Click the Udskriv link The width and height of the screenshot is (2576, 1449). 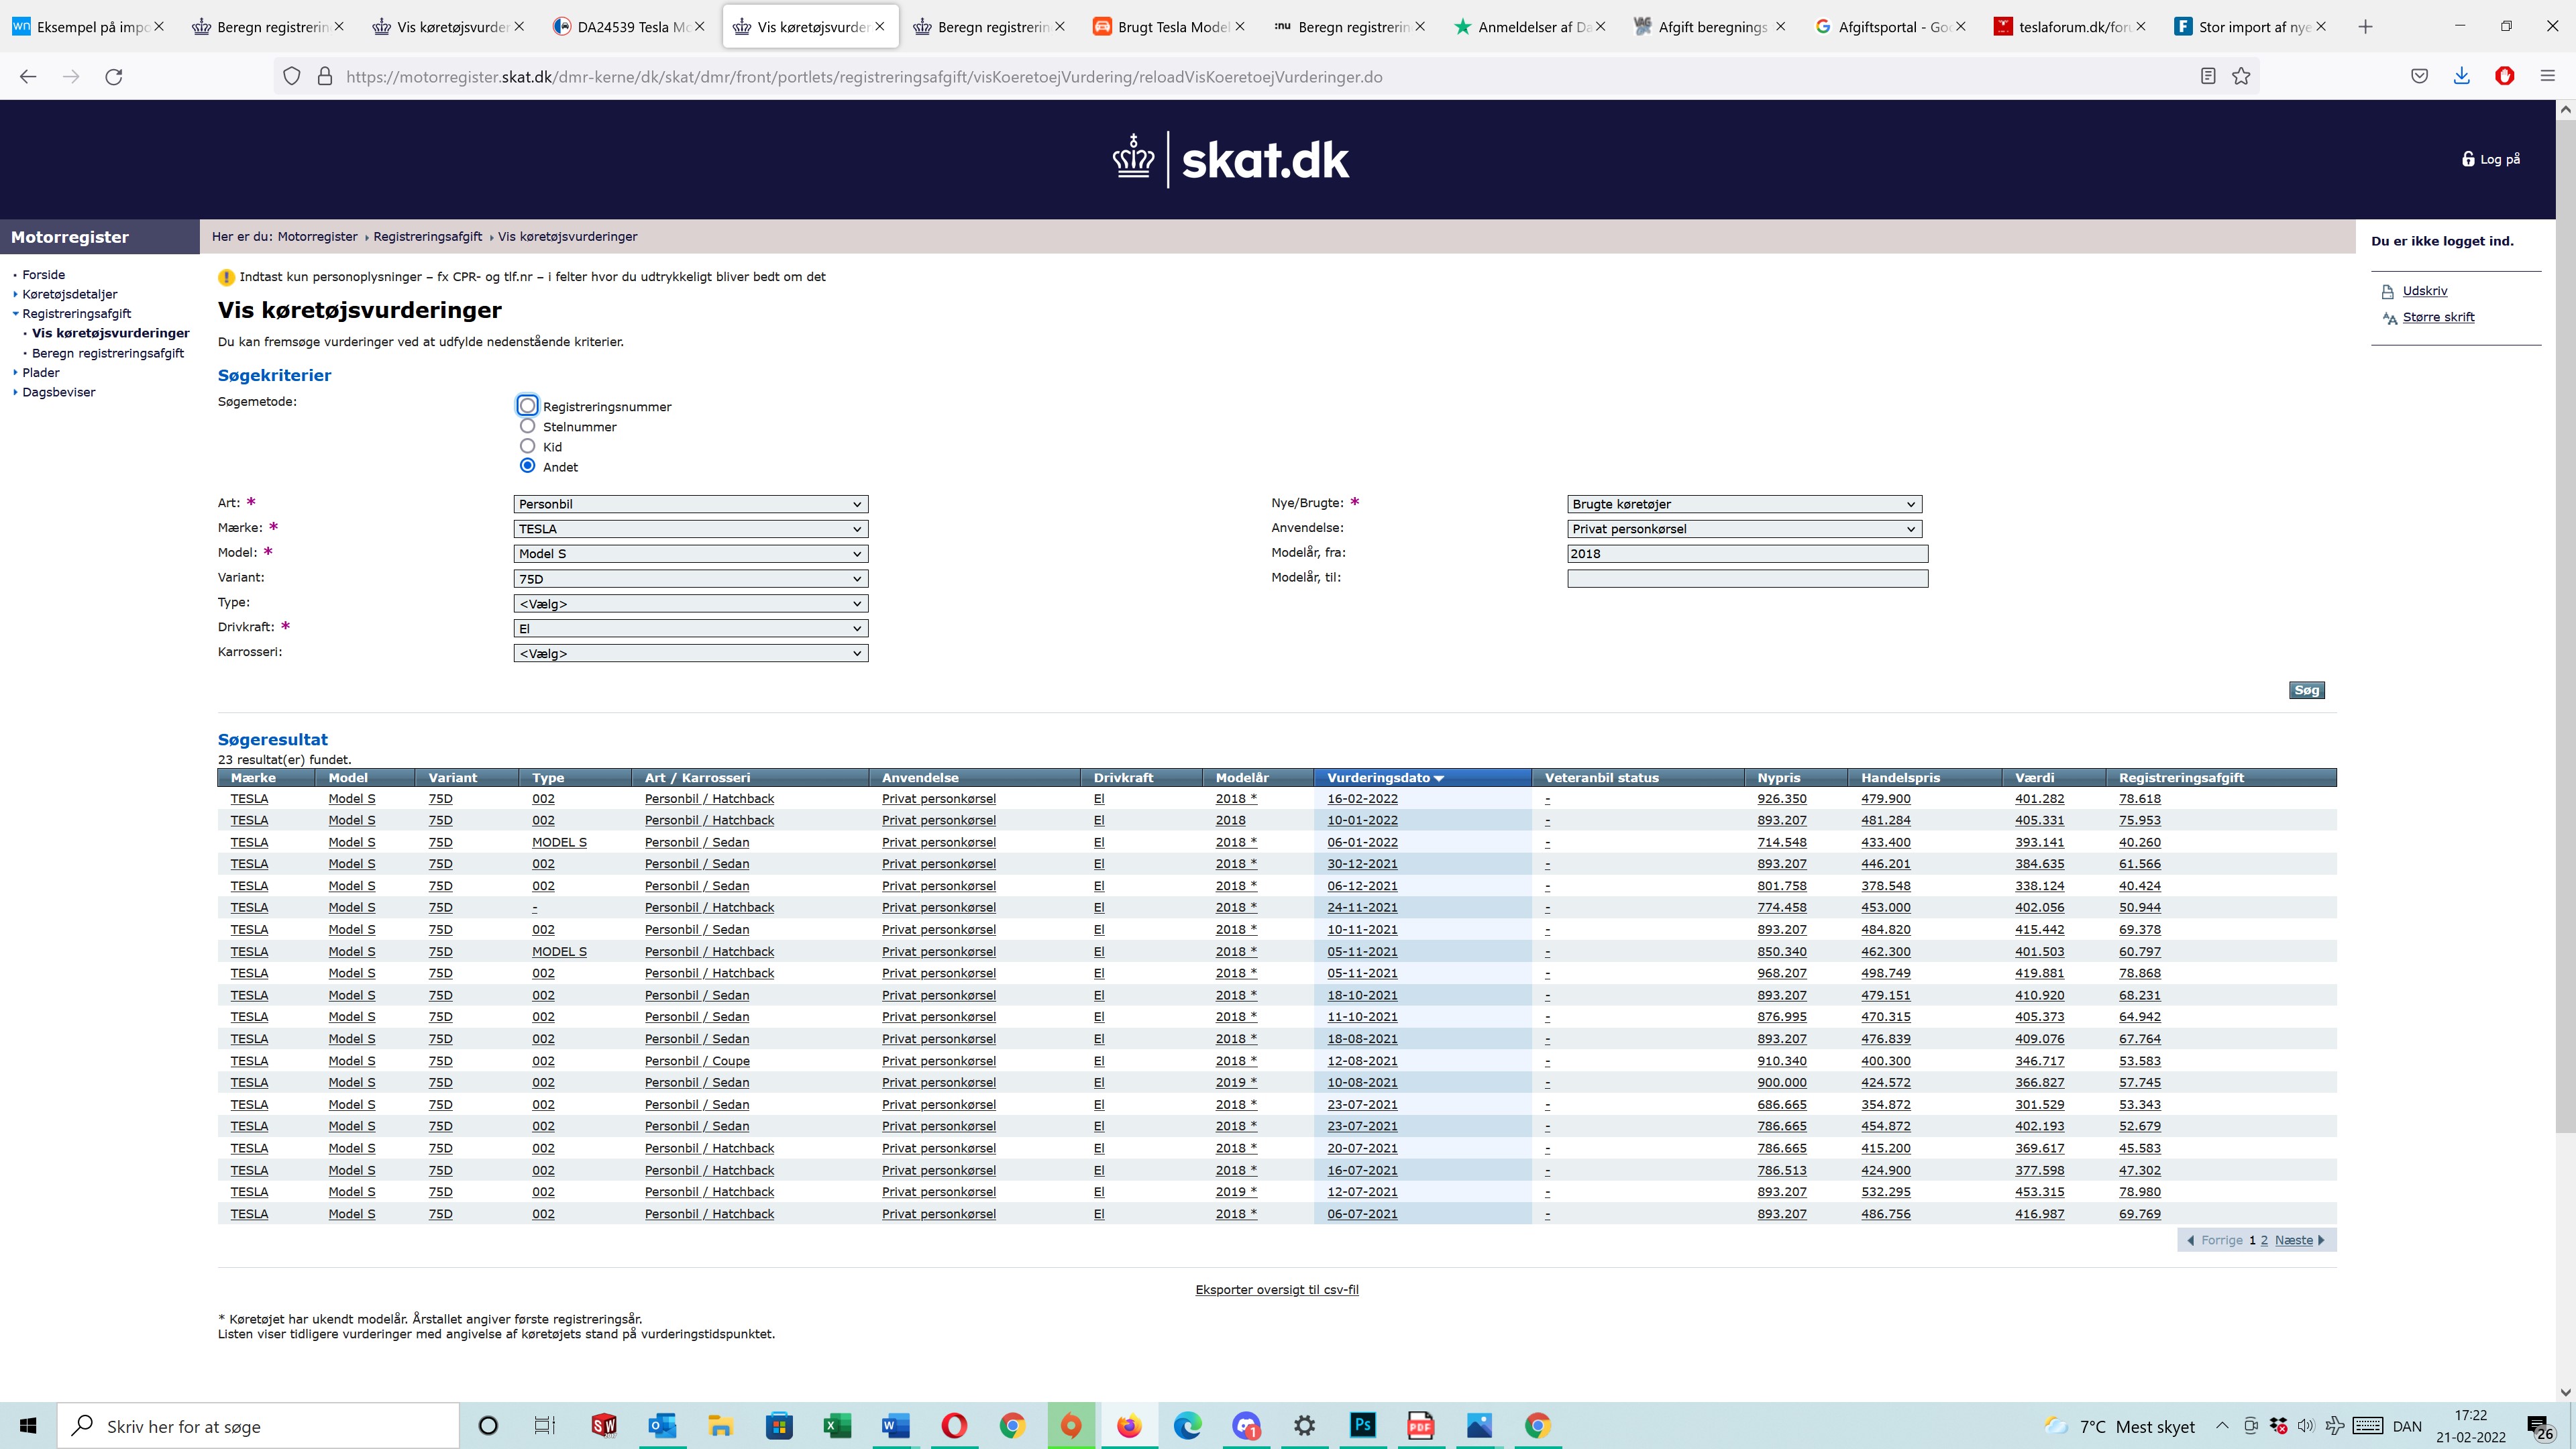tap(2425, 291)
